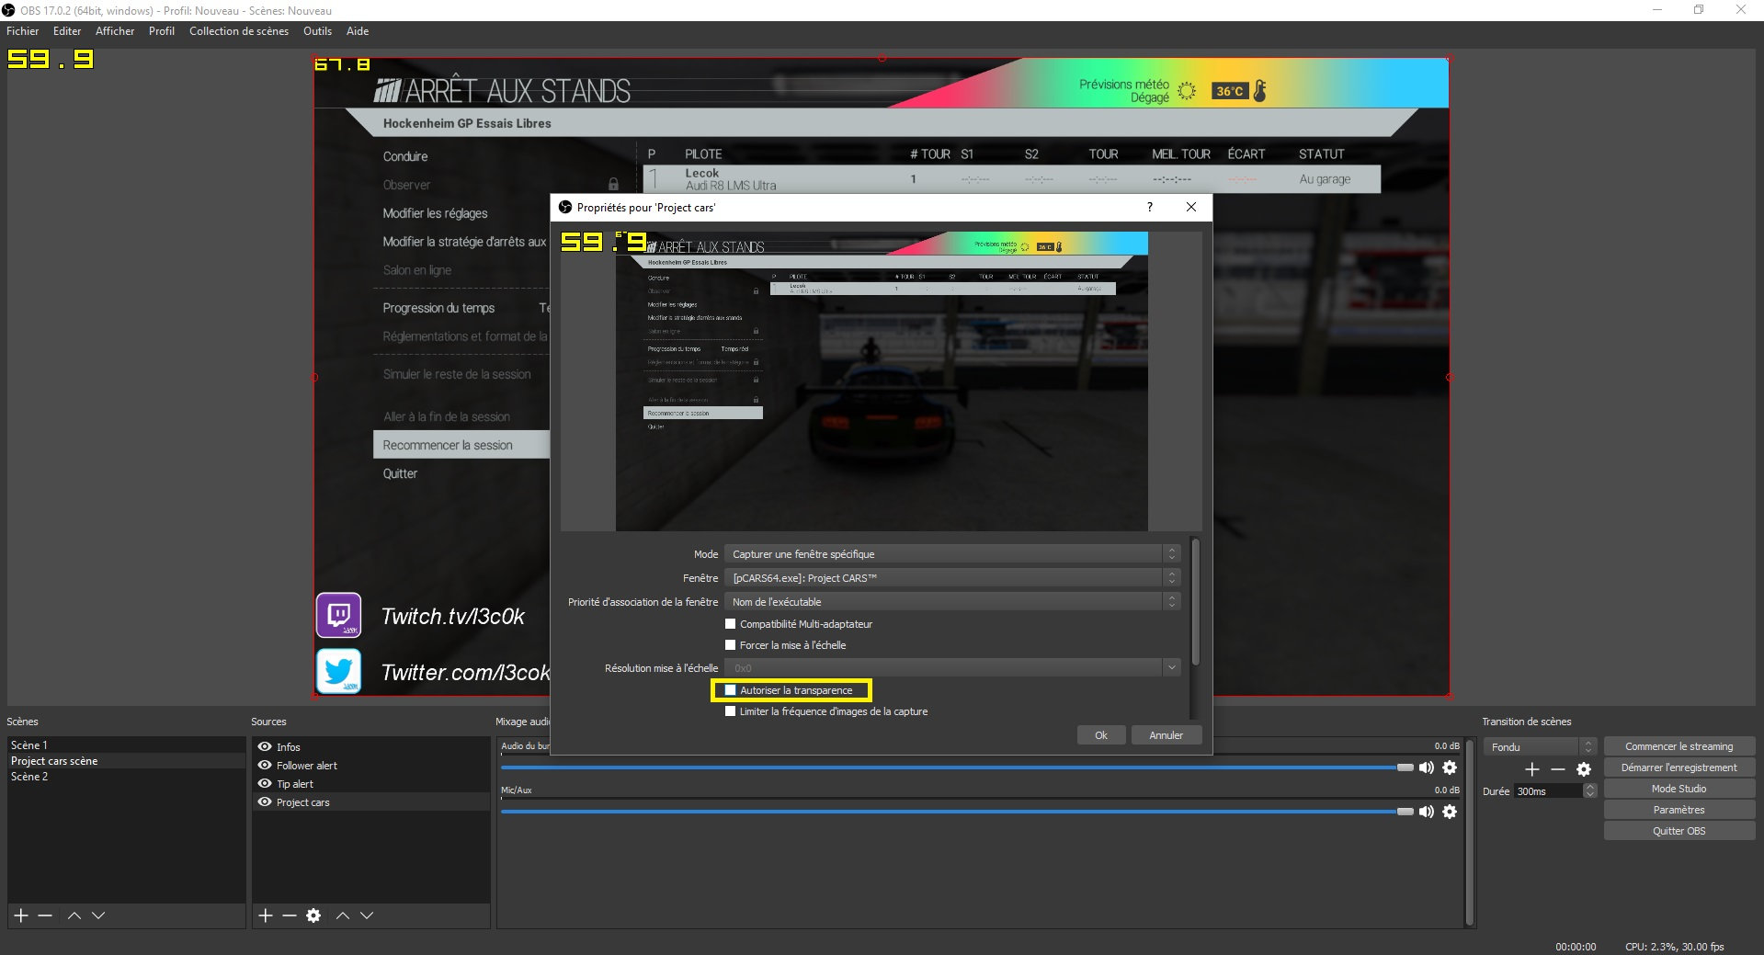Move the selected source down
Image resolution: width=1764 pixels, height=955 pixels.
(367, 915)
